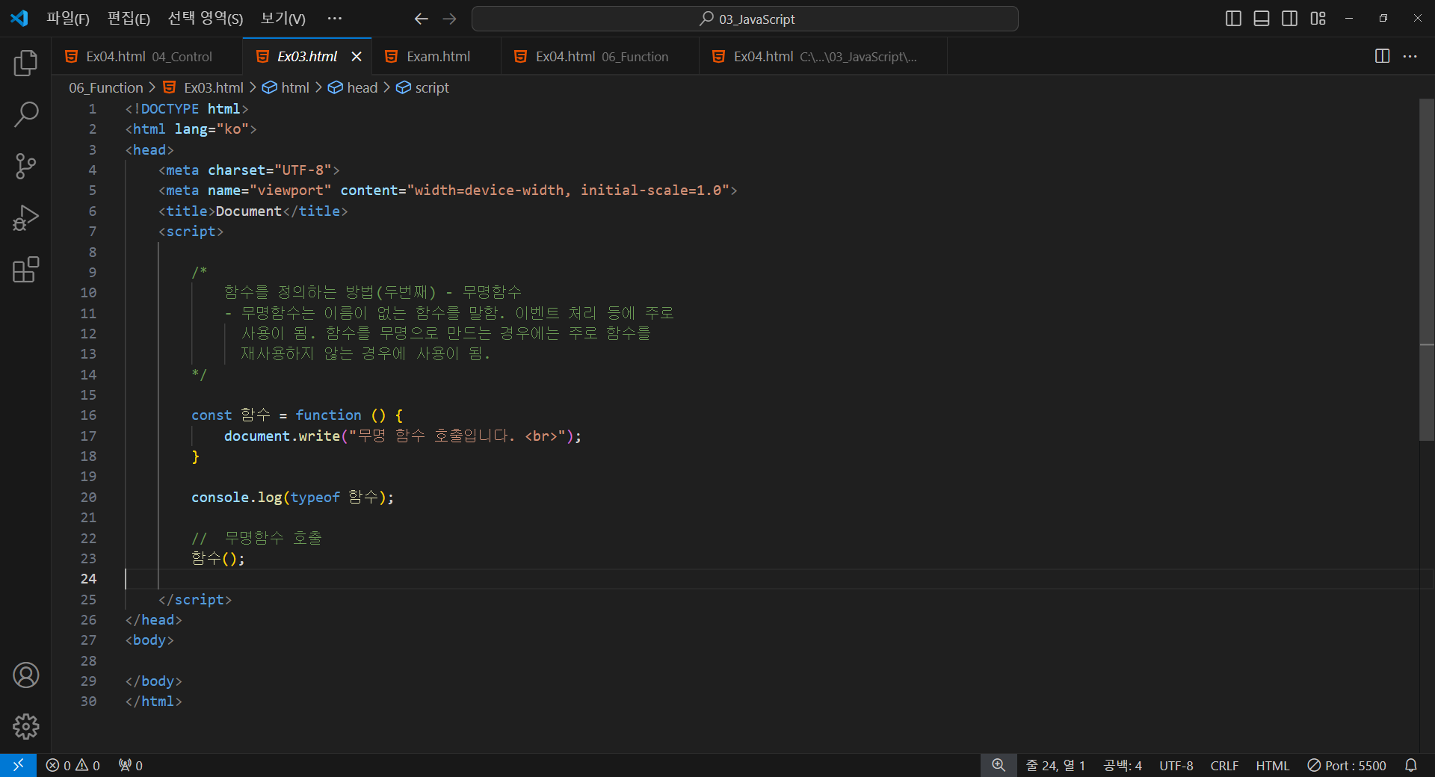Open 06_Function breadcrumb folder
The image size is (1435, 777).
(x=106, y=88)
